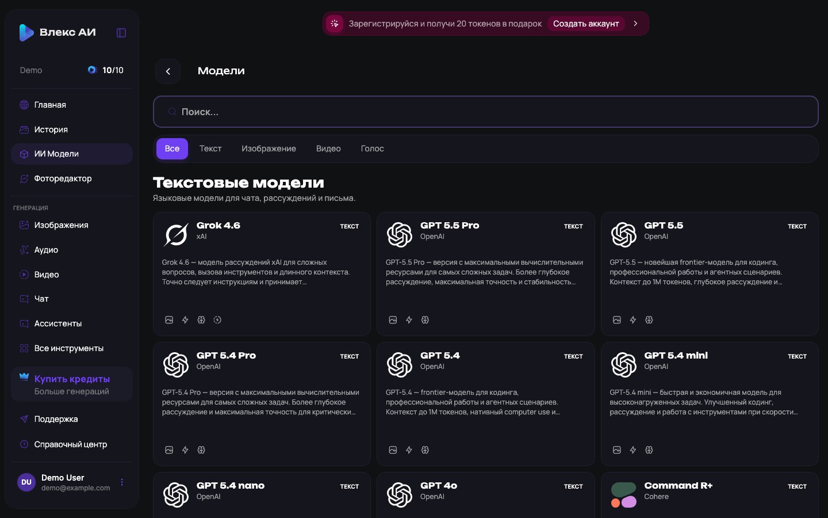Open the История icon in the sidebar

pyautogui.click(x=24, y=129)
